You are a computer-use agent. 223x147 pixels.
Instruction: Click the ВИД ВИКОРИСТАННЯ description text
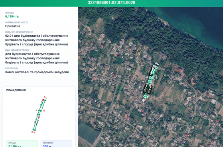pos(37,58)
